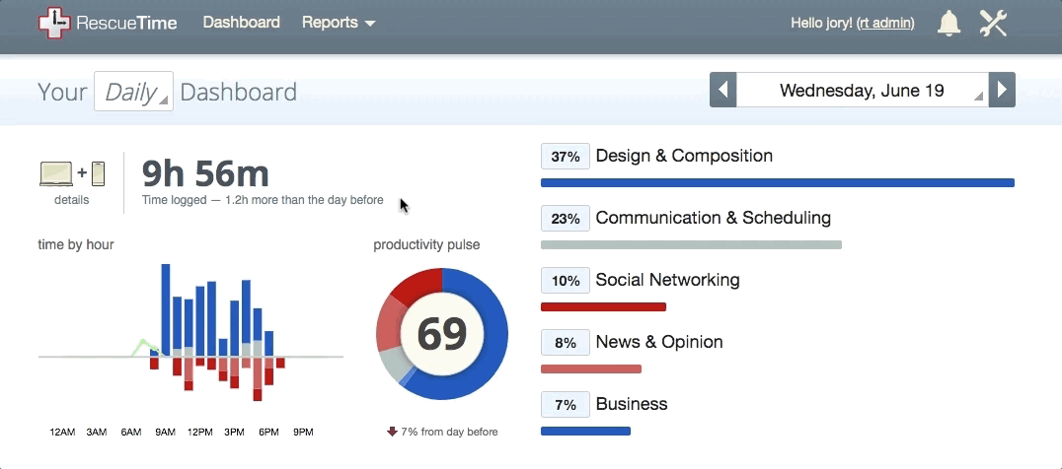Click the tallest blue bar in time by hour
Viewport: 1062px width, 469px height.
click(x=165, y=306)
